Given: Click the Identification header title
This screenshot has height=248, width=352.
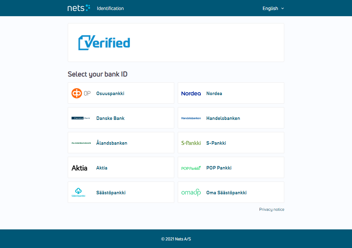Looking at the screenshot, I should (110, 8).
